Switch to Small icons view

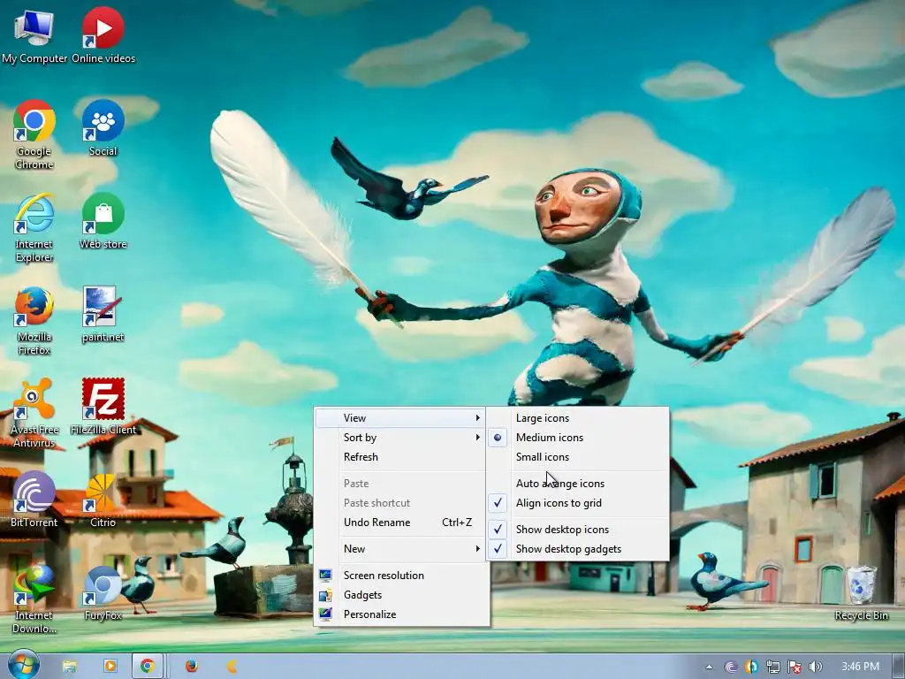pyautogui.click(x=578, y=457)
